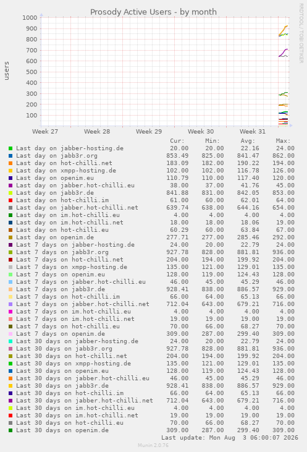This screenshot has height=452, width=307.
Task: Click the legend label Last 7 days on xmpp-hosting.de
Action: click(72, 267)
